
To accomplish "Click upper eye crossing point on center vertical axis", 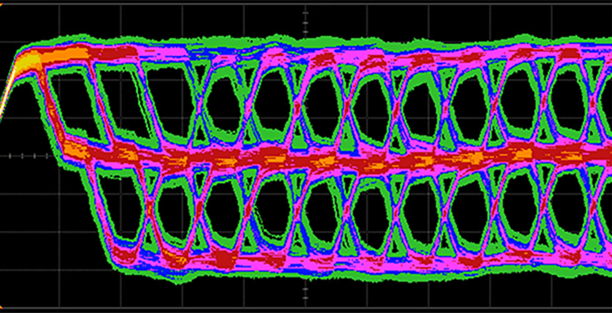I will (298, 107).
